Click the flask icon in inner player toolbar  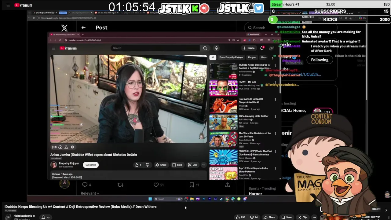66,147
